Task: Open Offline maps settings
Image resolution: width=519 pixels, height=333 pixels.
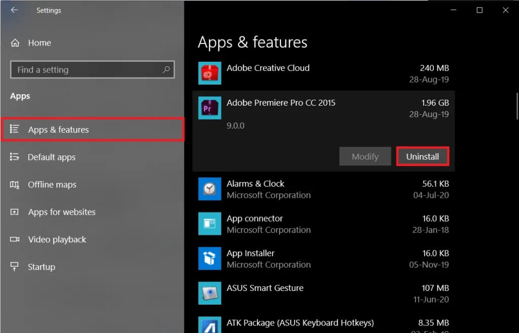Action: (x=52, y=185)
